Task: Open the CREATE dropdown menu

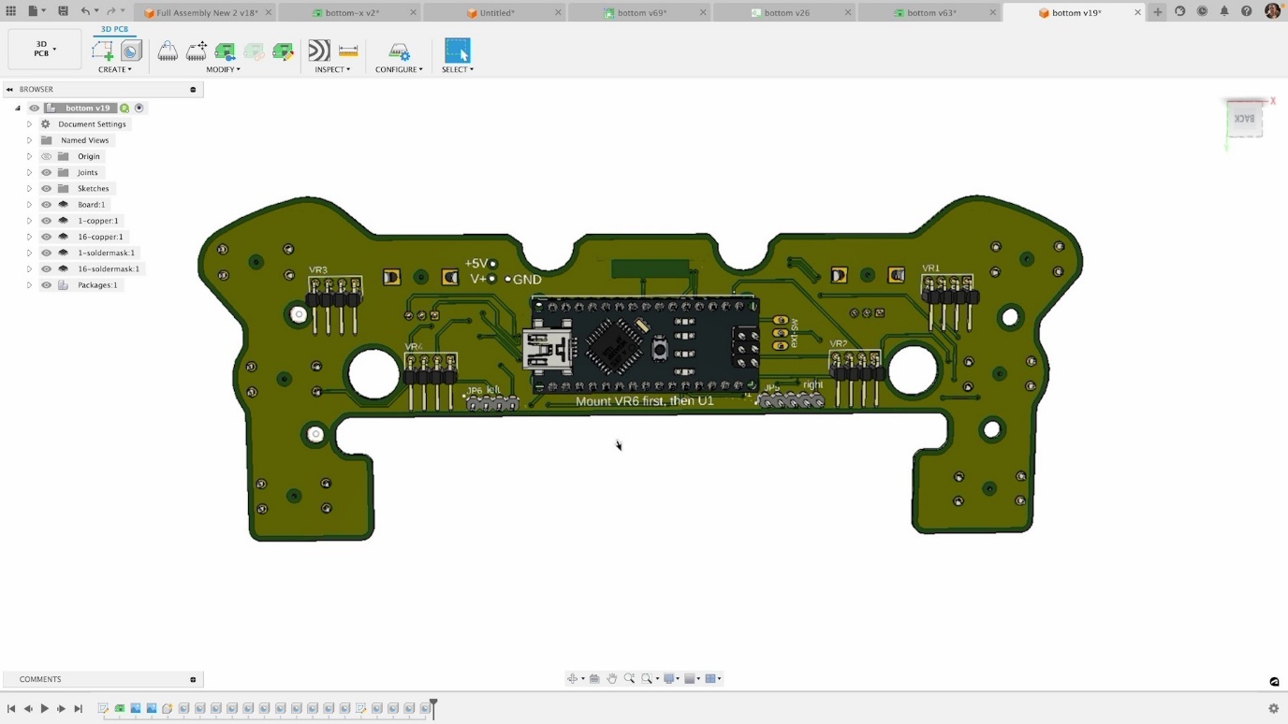Action: pyautogui.click(x=115, y=69)
